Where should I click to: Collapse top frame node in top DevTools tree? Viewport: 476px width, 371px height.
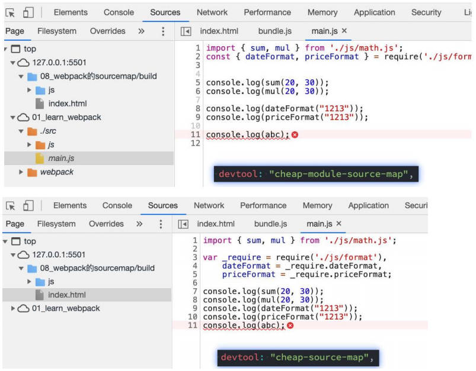click(x=5, y=49)
